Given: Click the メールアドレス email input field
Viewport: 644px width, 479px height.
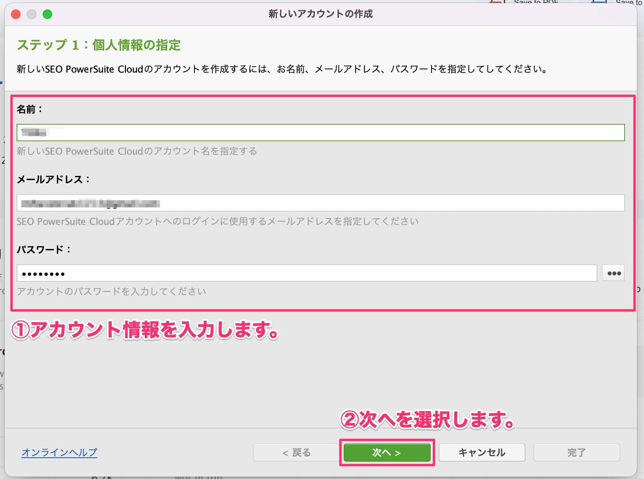Looking at the screenshot, I should click(320, 203).
